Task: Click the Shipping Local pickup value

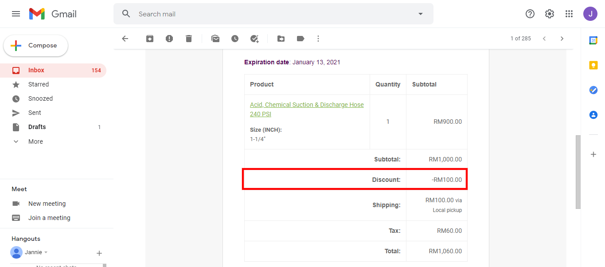Action: pos(443,205)
